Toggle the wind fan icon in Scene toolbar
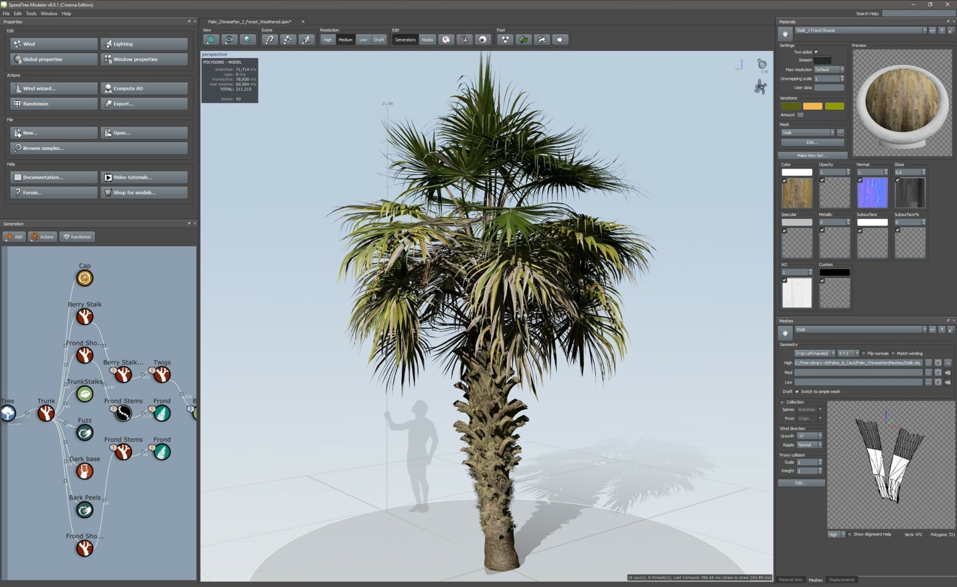Viewport: 957px width, 587px height. point(288,39)
